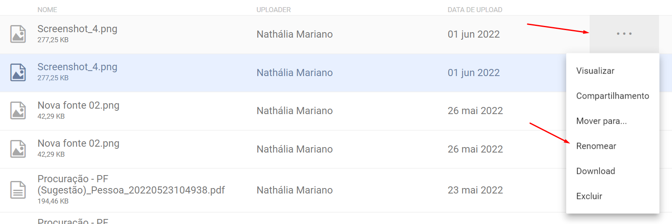The image size is (672, 224).
Task: Open the three-dot more options button
Action: point(624,34)
